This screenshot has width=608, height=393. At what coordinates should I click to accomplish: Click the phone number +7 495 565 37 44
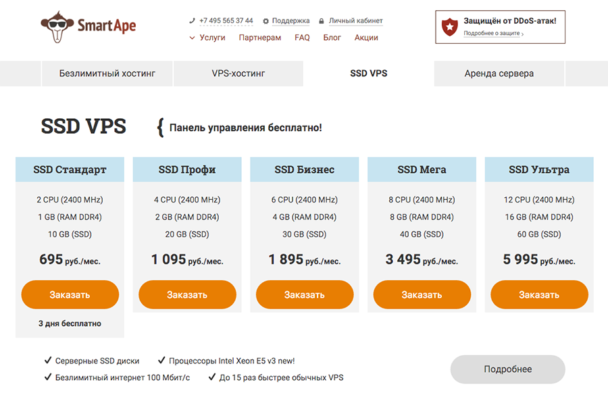[226, 21]
